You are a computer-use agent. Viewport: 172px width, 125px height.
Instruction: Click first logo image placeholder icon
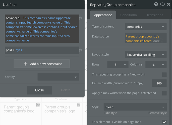coord(38,105)
